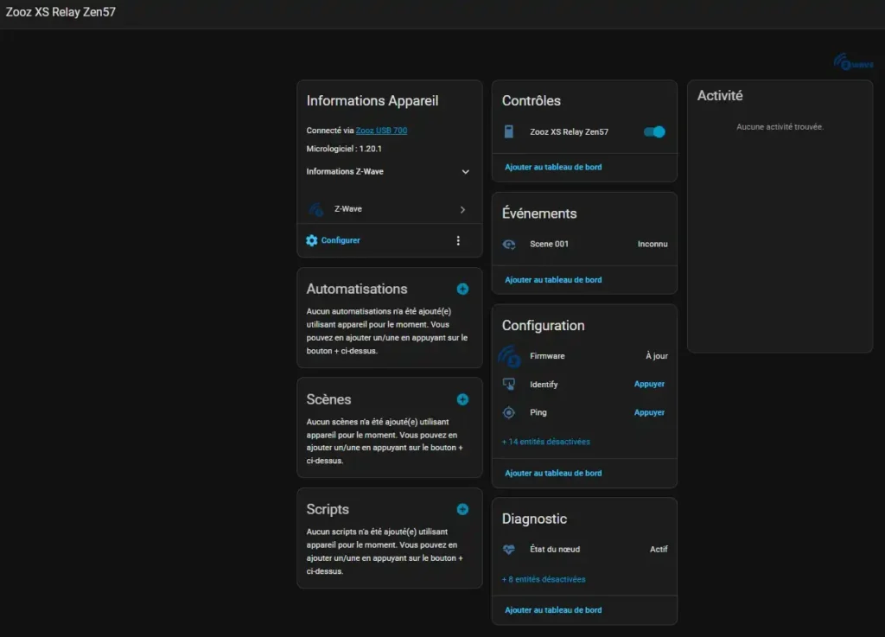Select the Scene 001 event row
The width and height of the screenshot is (885, 637).
click(584, 245)
